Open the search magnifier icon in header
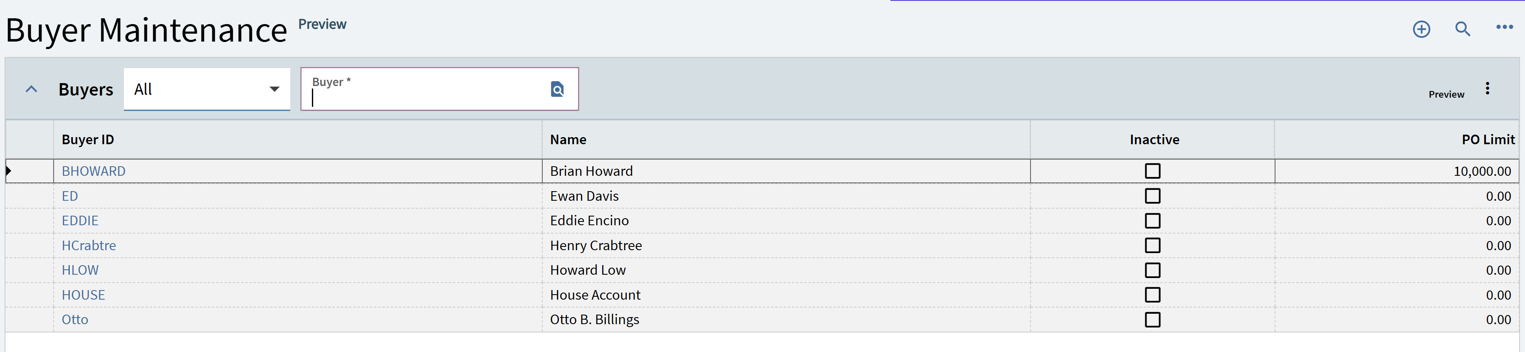 (x=1462, y=29)
